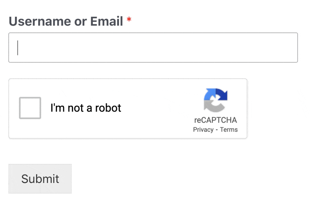Image resolution: width=310 pixels, height=203 pixels.
Task: Click the dash between Privacy and Terms
Action: pyautogui.click(x=217, y=130)
